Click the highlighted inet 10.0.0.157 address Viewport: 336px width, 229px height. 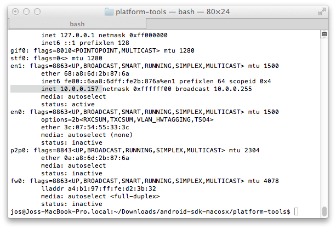pos(70,88)
